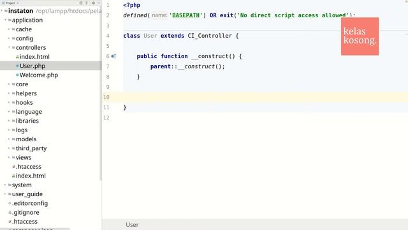Click the User breadcrumb at editor bottom
The height and width of the screenshot is (230, 408).
coord(132,225)
